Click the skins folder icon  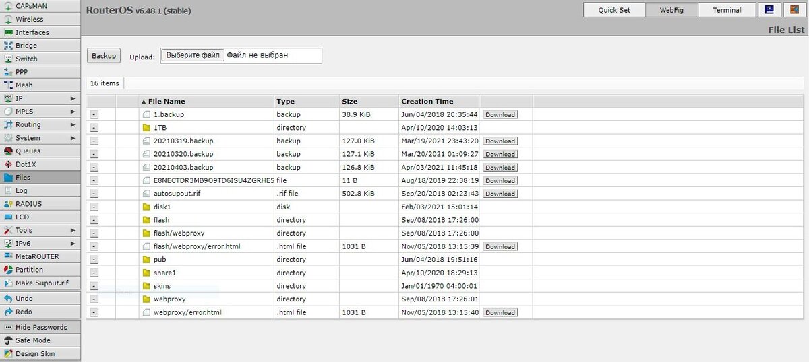click(146, 286)
